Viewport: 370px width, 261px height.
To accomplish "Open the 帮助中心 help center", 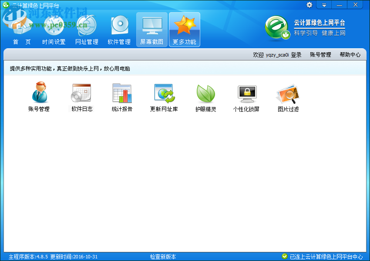I will point(351,54).
